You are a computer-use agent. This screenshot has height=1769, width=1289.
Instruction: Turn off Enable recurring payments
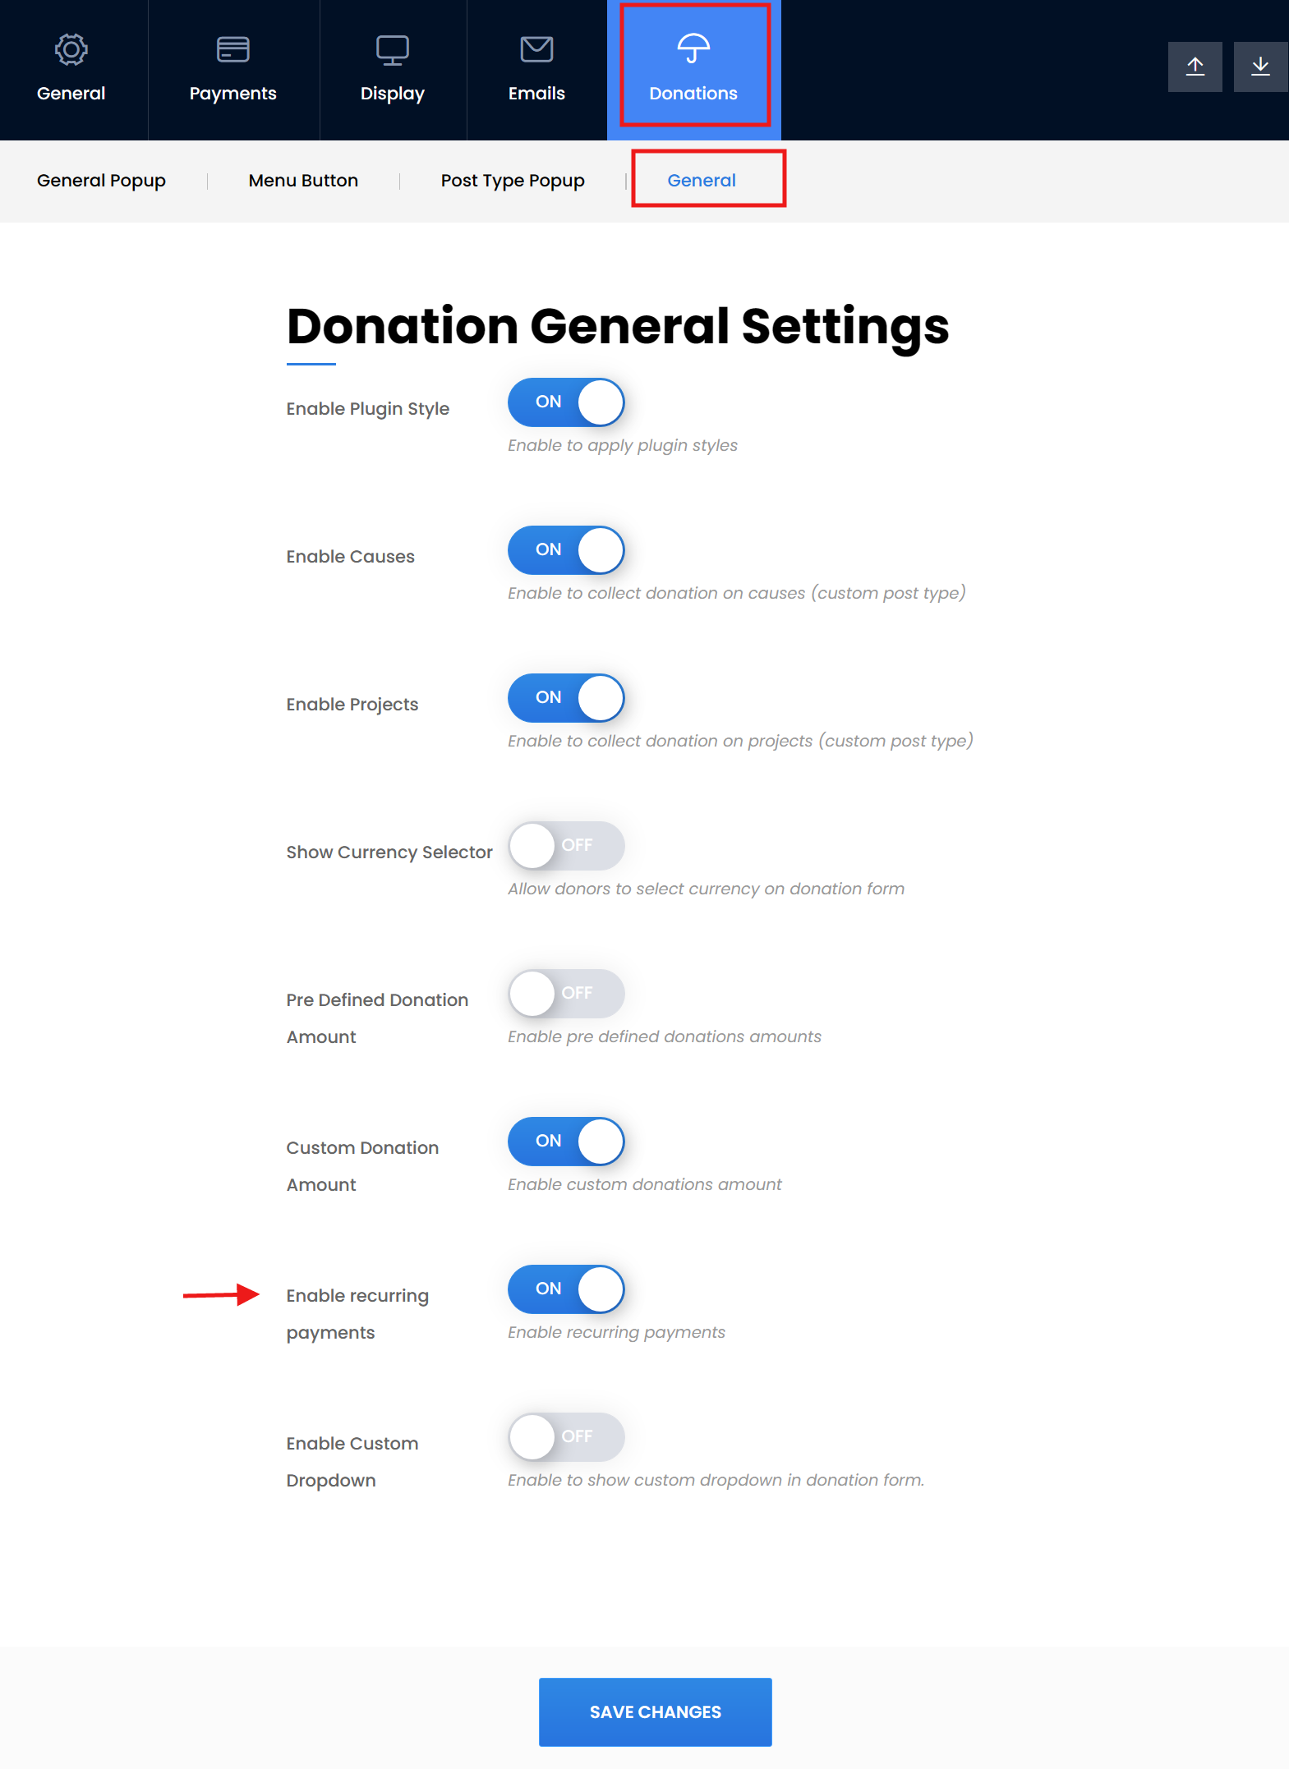click(x=566, y=1289)
